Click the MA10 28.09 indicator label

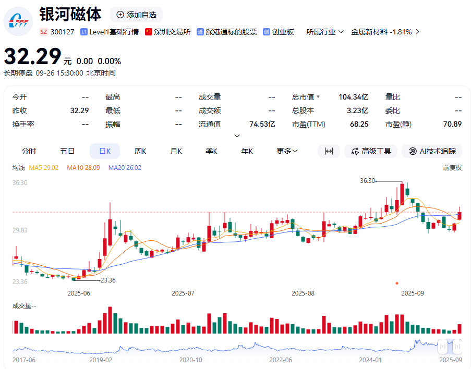click(x=83, y=167)
